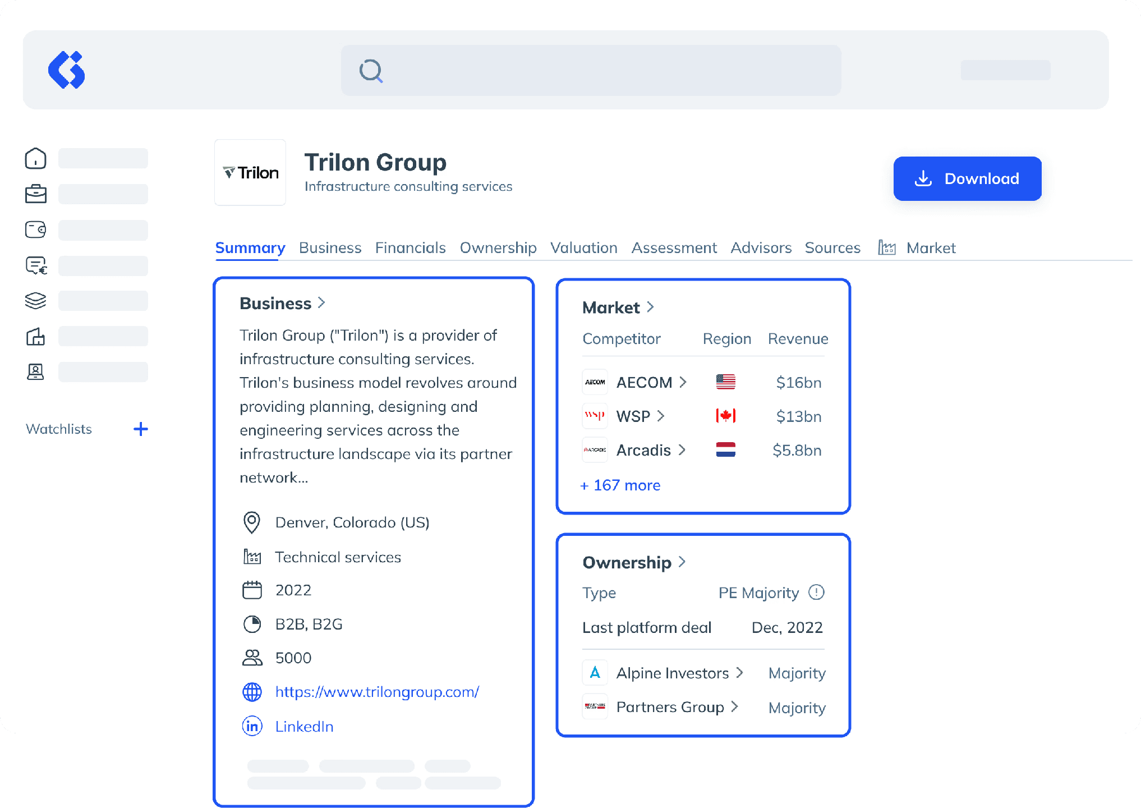Image resolution: width=1141 pixels, height=808 pixels.
Task: Switch to the Financials tab
Action: (x=410, y=248)
